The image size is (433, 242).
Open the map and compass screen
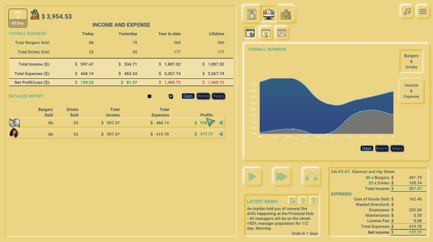point(252,14)
